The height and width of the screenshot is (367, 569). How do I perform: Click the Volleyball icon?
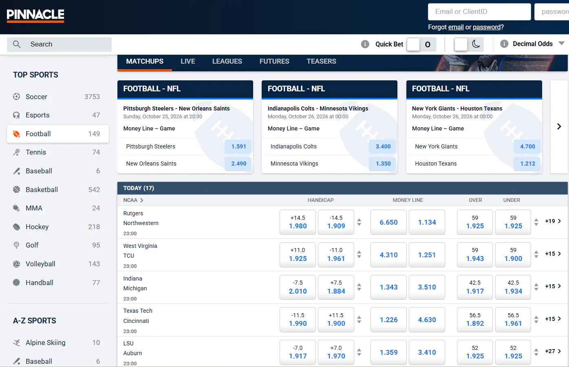pyautogui.click(x=16, y=264)
